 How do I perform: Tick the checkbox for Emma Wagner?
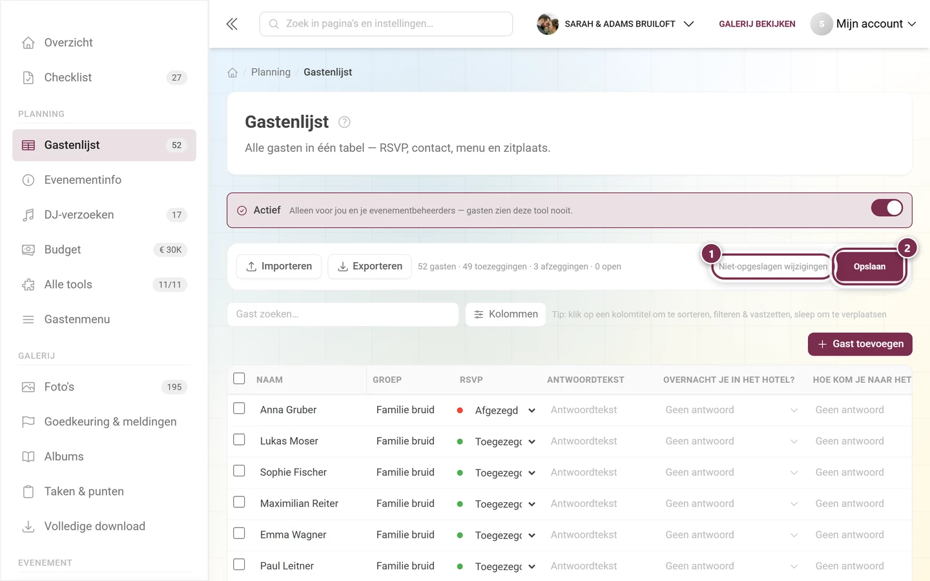[239, 533]
